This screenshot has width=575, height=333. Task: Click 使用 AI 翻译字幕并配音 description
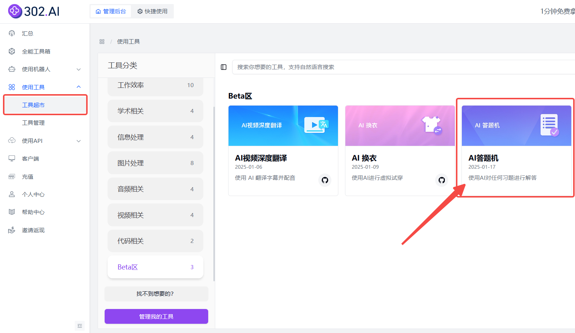[265, 178]
